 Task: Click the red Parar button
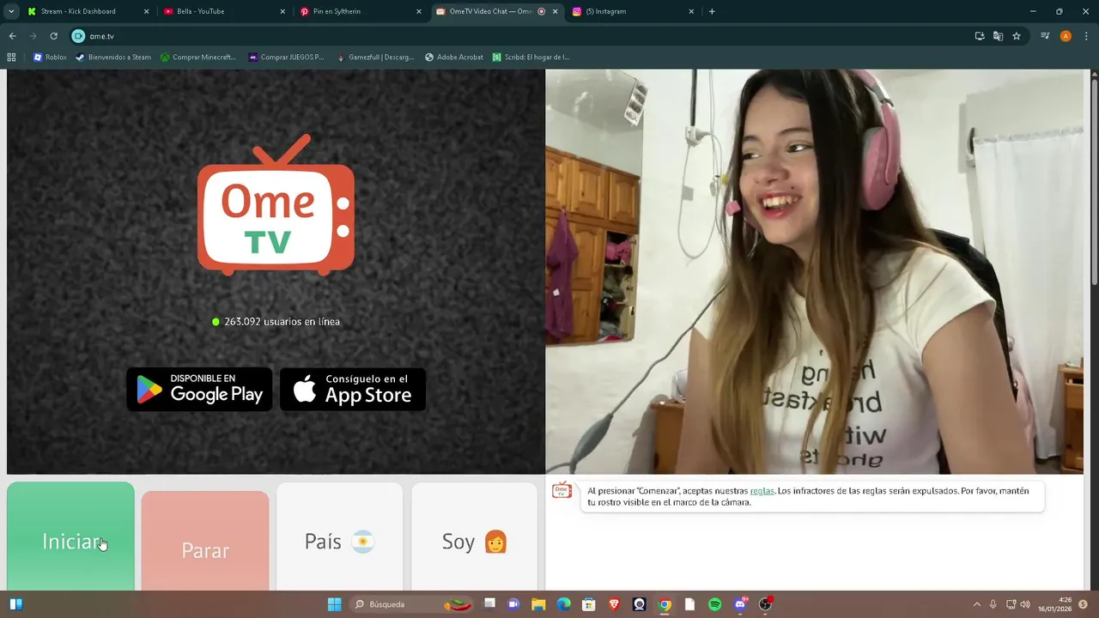[205, 542]
